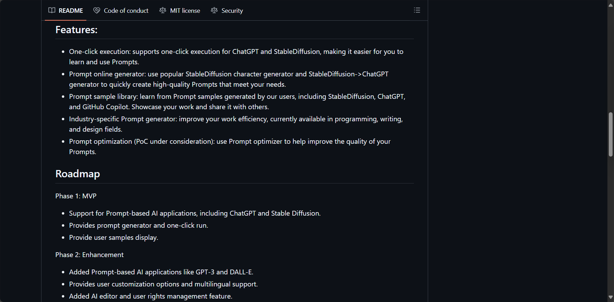Viewport: 614px width, 302px height.
Task: Click the Security scale icon
Action: click(x=214, y=10)
